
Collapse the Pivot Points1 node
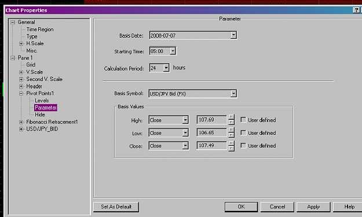pyautogui.click(x=21, y=93)
